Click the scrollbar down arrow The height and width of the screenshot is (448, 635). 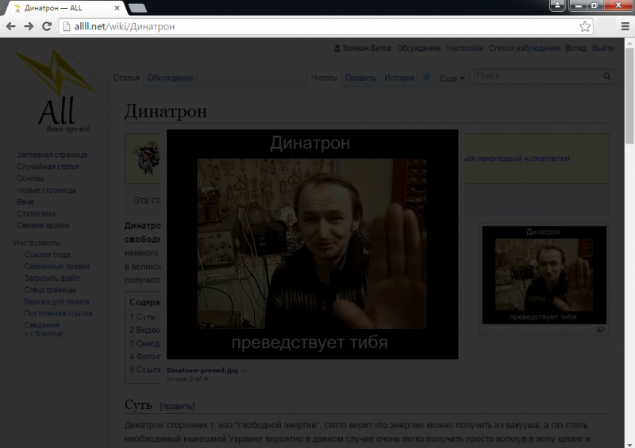pos(629,444)
